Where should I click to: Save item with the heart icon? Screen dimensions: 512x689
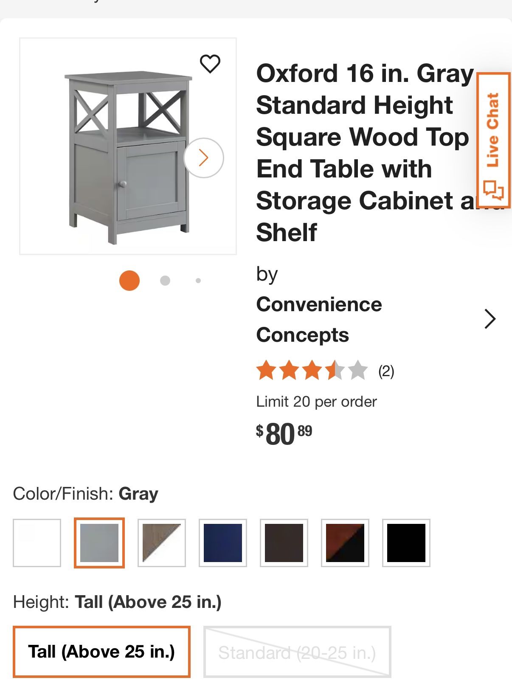pos(210,64)
